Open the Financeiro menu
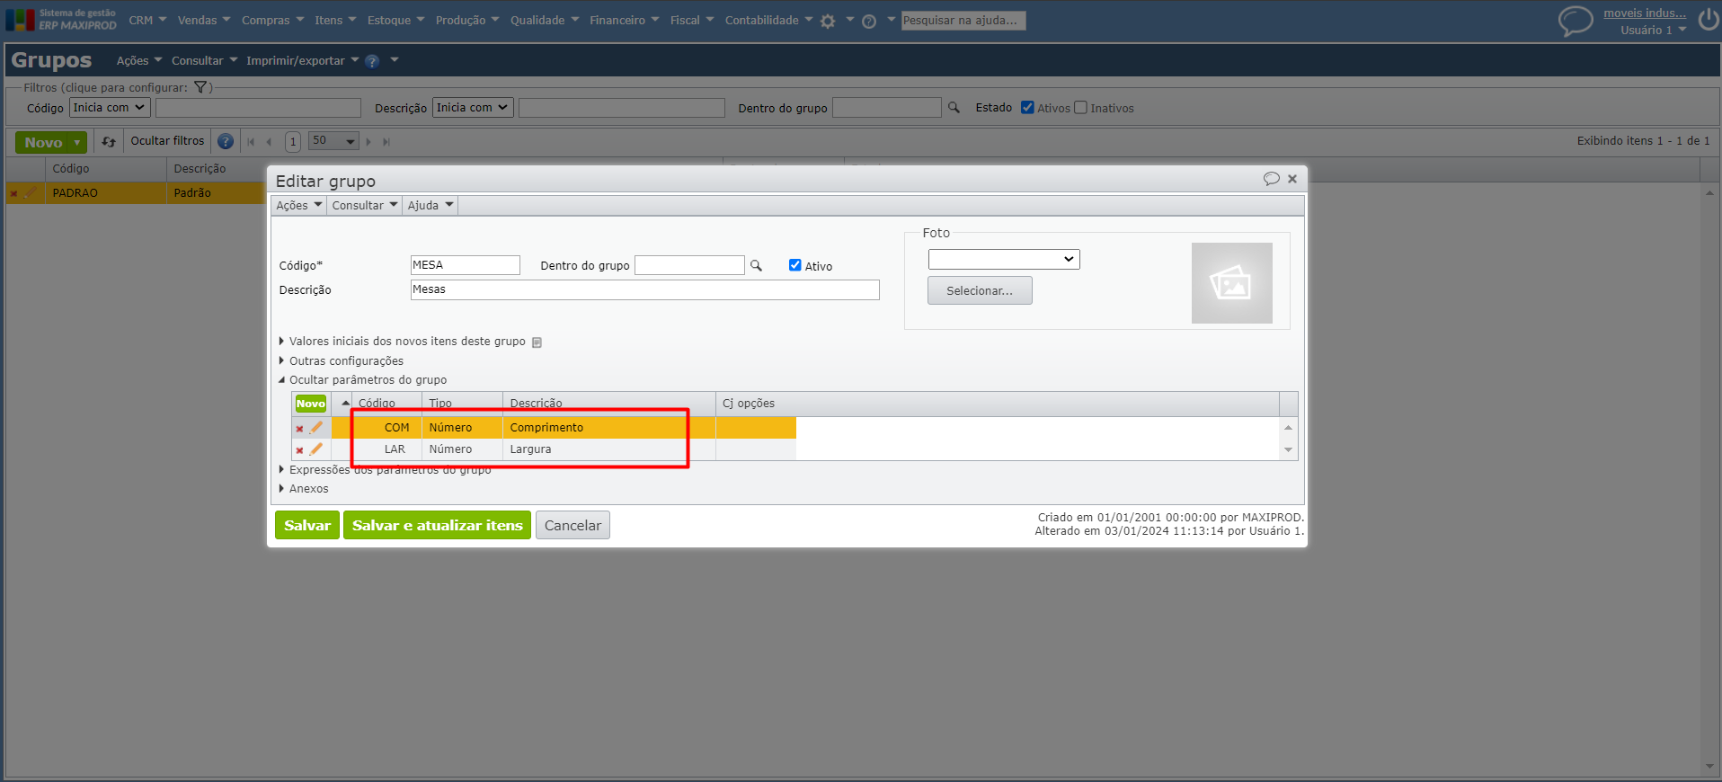1722x782 pixels. click(624, 21)
